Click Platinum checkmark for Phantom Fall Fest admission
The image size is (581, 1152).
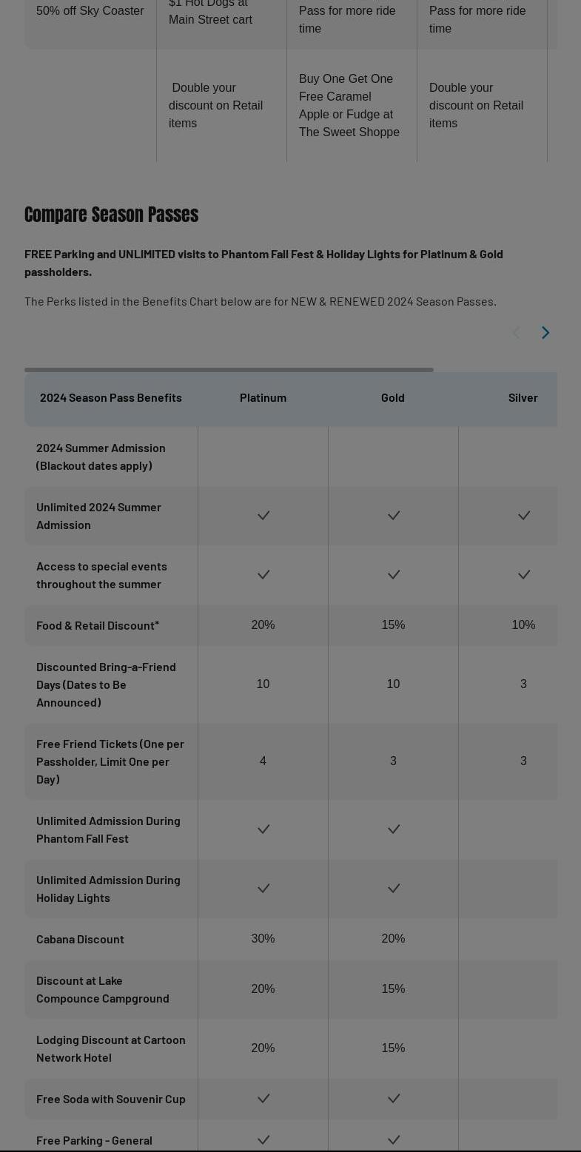pos(263,829)
